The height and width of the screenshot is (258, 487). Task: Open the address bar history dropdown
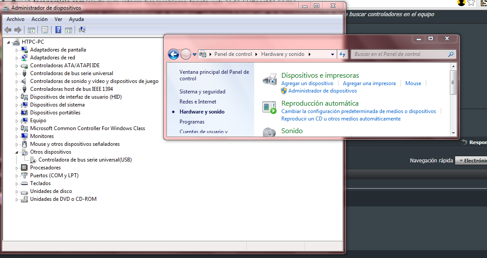point(332,54)
